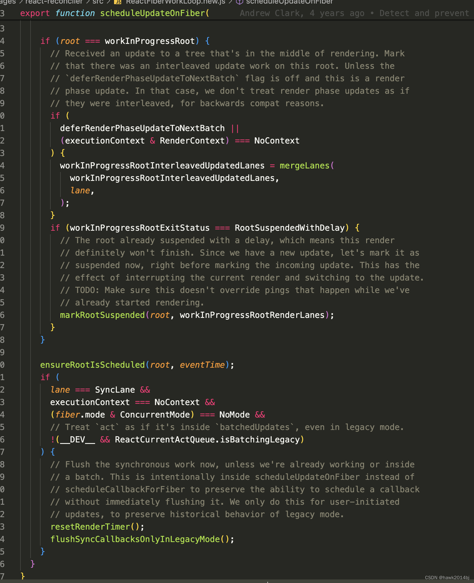This screenshot has width=474, height=583.
Task: Click ReactCurrentActQueue.isBatchingLegacy
Action: click(x=207, y=439)
